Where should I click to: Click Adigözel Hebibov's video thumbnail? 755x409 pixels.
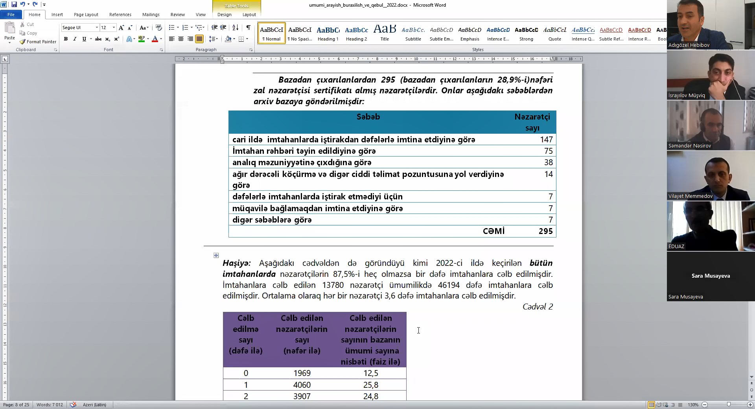click(x=711, y=24)
